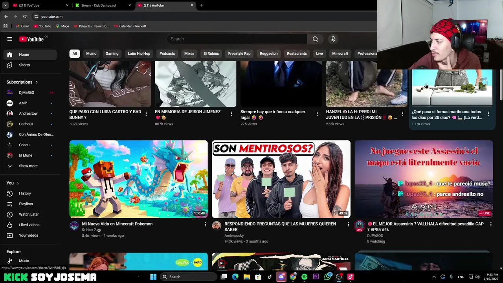Select the All filter chip

click(74, 53)
